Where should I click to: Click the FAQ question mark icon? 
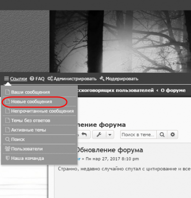coord(32,79)
